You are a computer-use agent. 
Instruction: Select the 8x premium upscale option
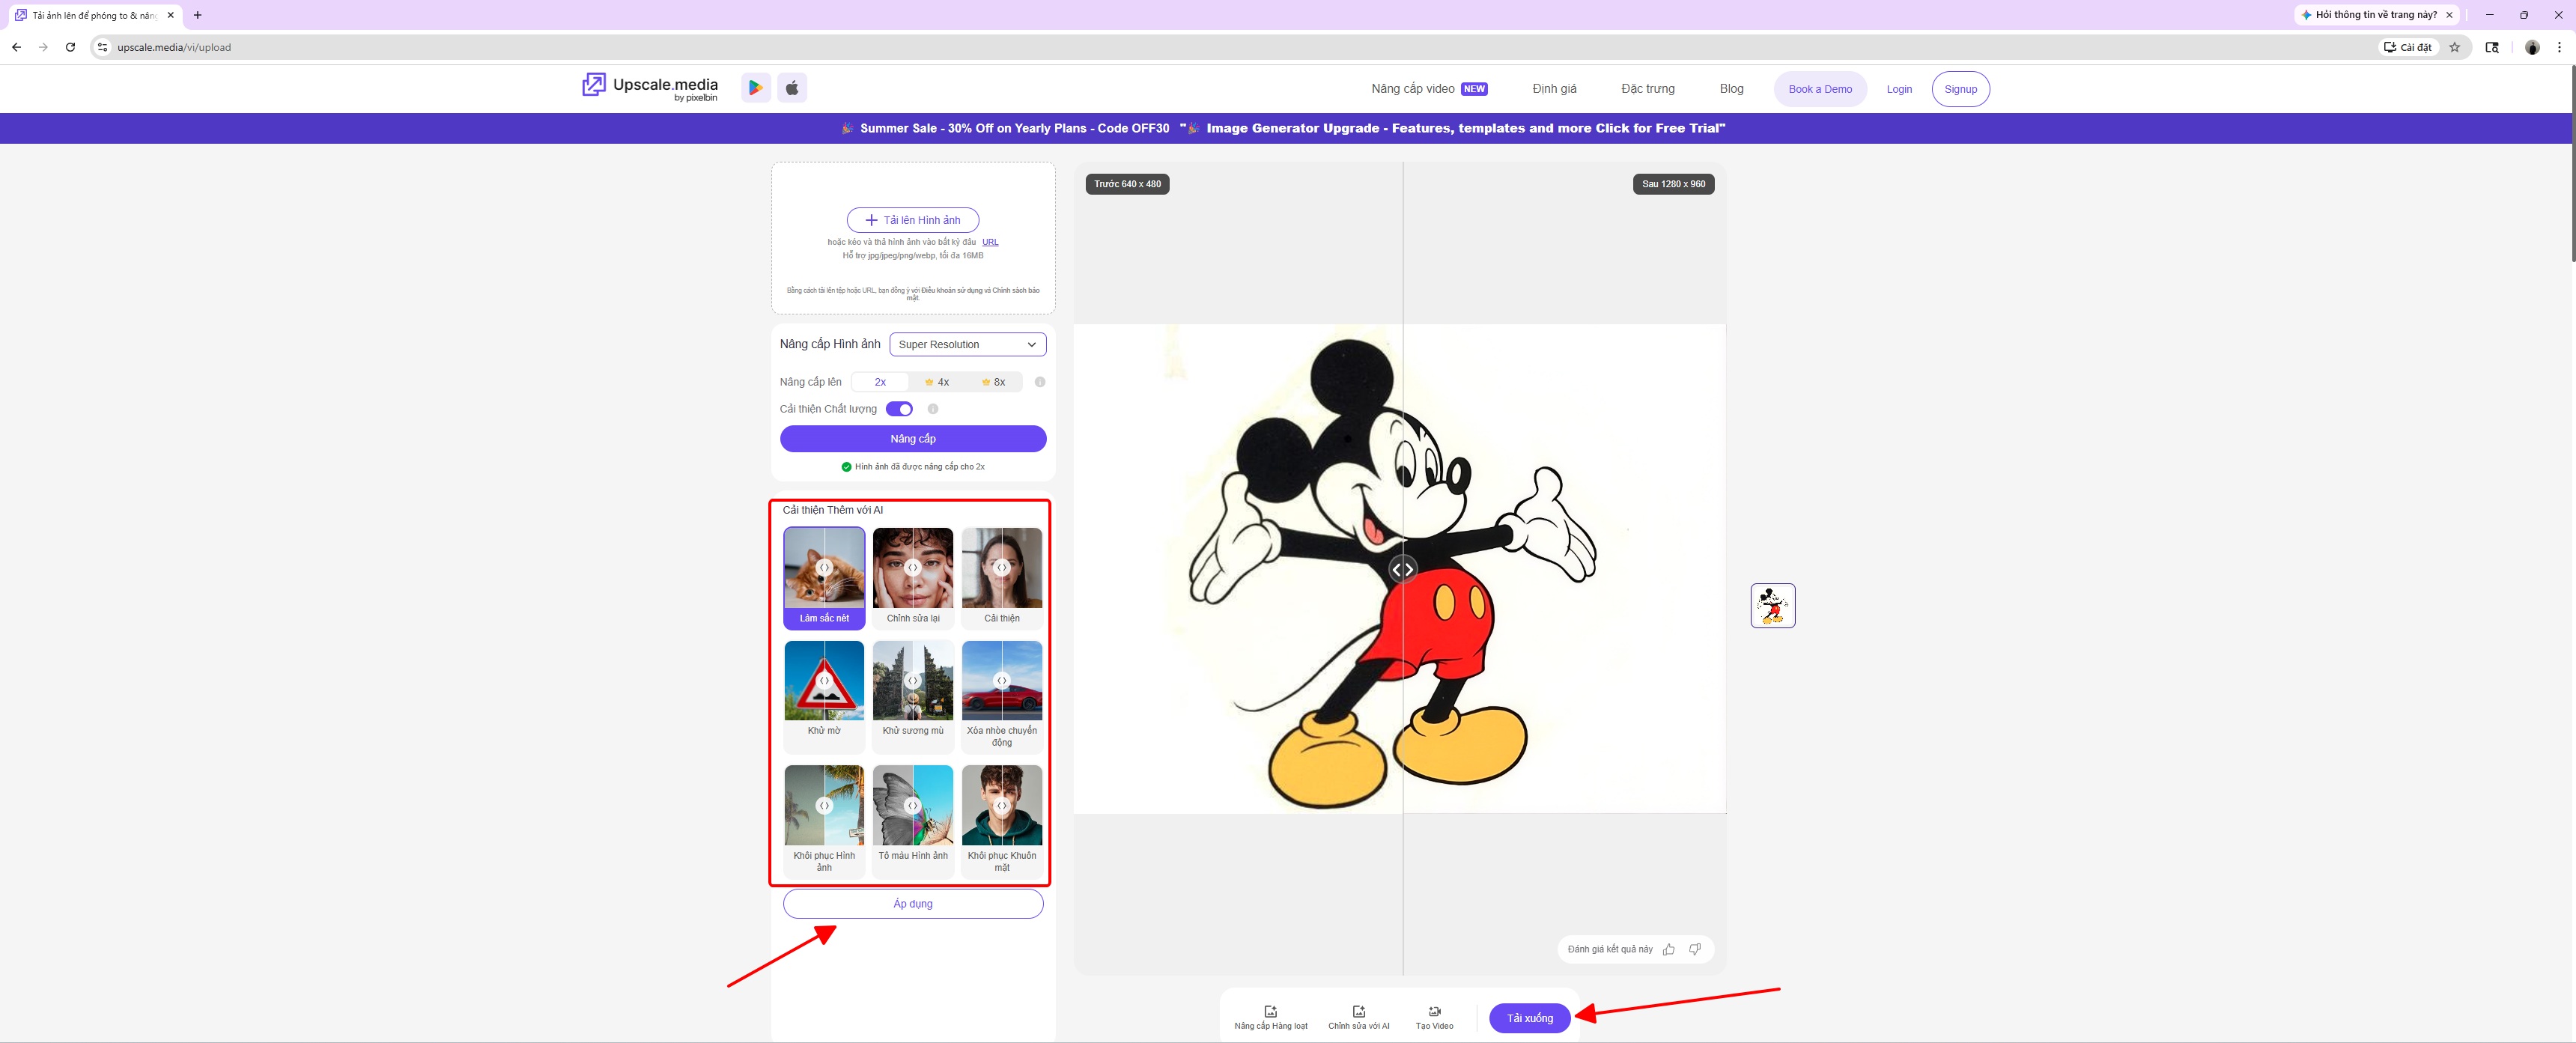993,382
